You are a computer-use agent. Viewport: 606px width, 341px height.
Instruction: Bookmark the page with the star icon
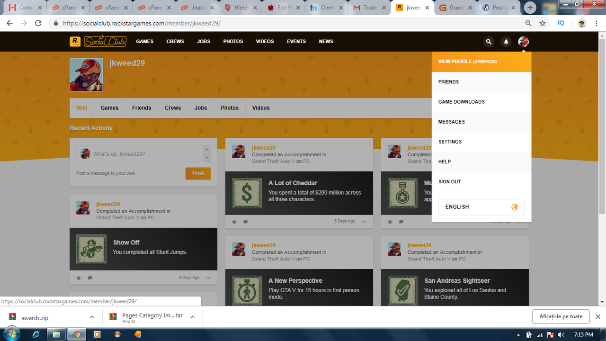point(543,23)
